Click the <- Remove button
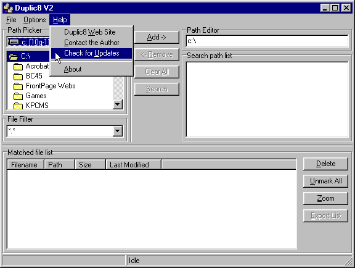 pos(157,54)
